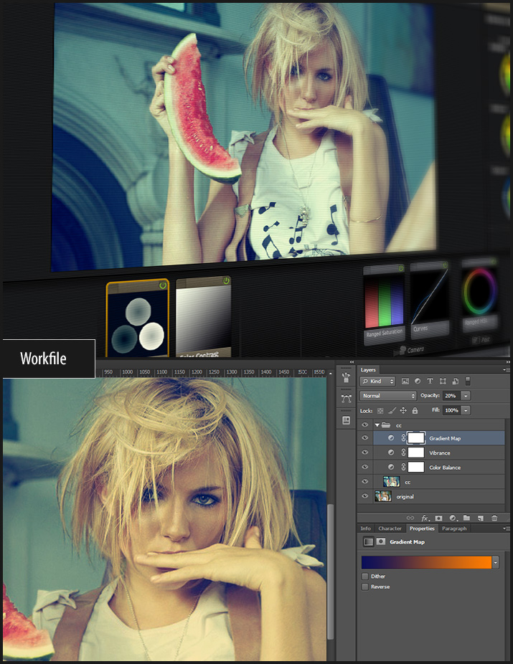
Task: Hide the Vibrance layer using its eye icon
Action: click(x=365, y=453)
